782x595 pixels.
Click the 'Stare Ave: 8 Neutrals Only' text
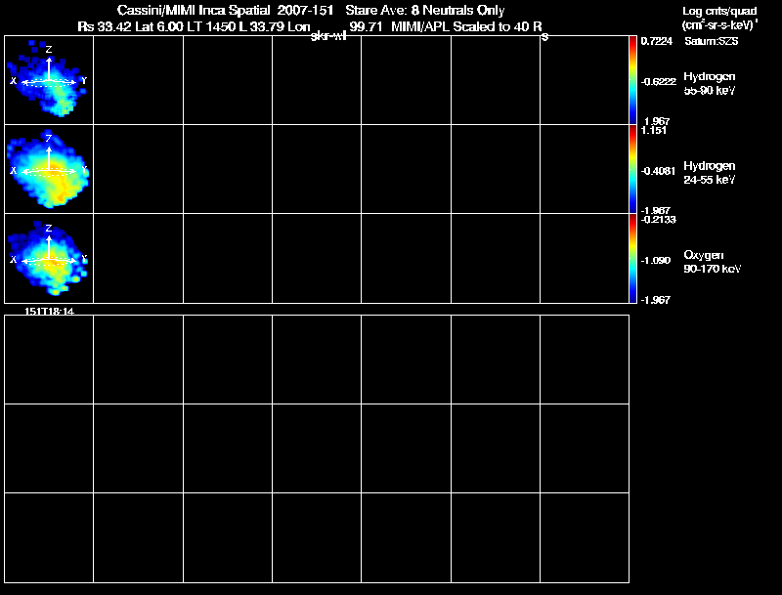(425, 10)
